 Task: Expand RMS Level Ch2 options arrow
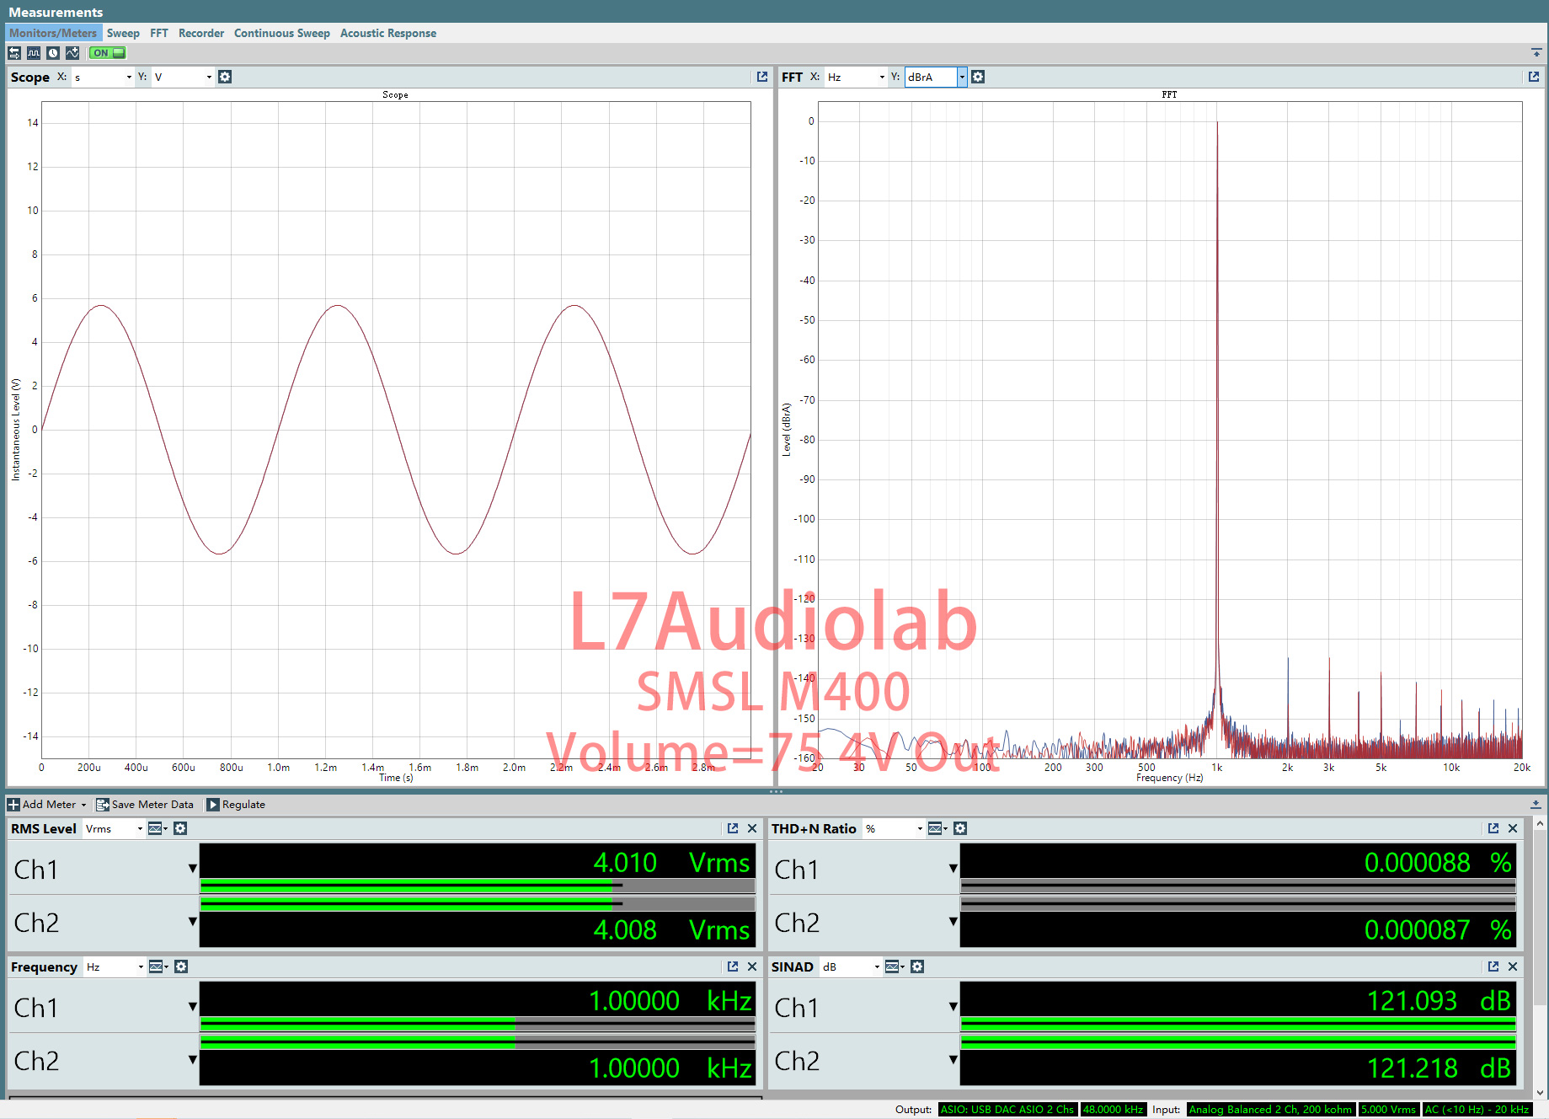click(193, 922)
